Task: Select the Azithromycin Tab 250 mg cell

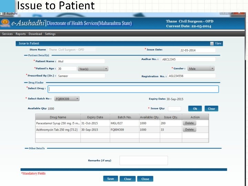Action: click(58, 130)
